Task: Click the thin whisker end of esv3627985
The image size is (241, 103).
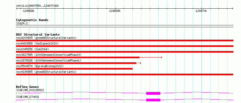Action: click(x=162, y=57)
